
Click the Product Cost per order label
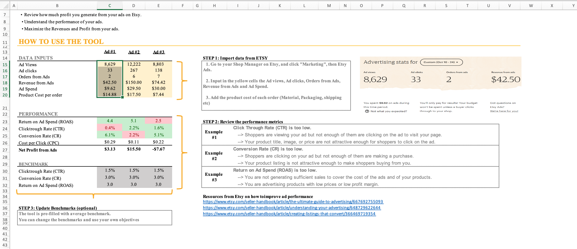tap(40, 95)
